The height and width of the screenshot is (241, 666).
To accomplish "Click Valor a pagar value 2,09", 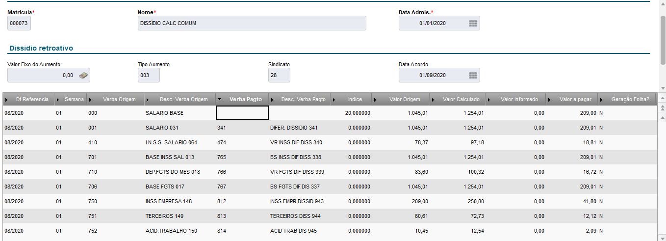I will point(590,231).
